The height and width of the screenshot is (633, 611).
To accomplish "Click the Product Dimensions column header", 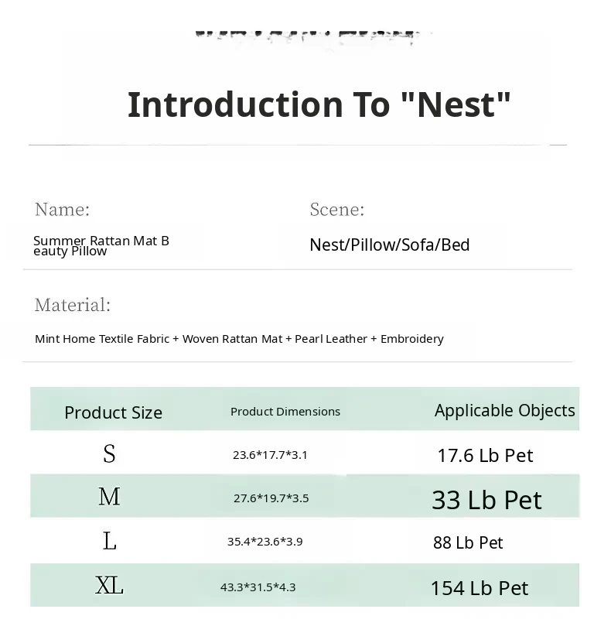I will click(x=285, y=411).
